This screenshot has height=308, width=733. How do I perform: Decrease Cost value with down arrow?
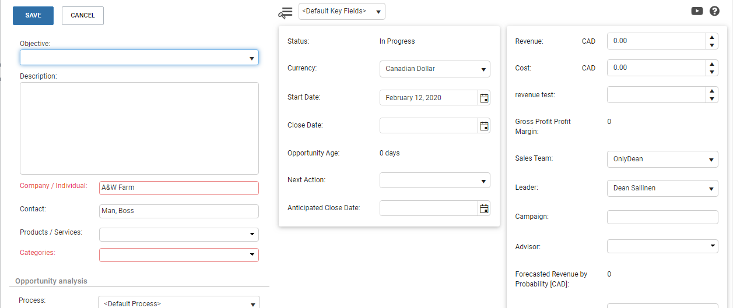(711, 72)
